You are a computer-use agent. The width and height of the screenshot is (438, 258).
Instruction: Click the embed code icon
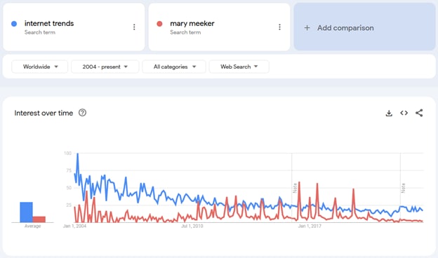404,113
